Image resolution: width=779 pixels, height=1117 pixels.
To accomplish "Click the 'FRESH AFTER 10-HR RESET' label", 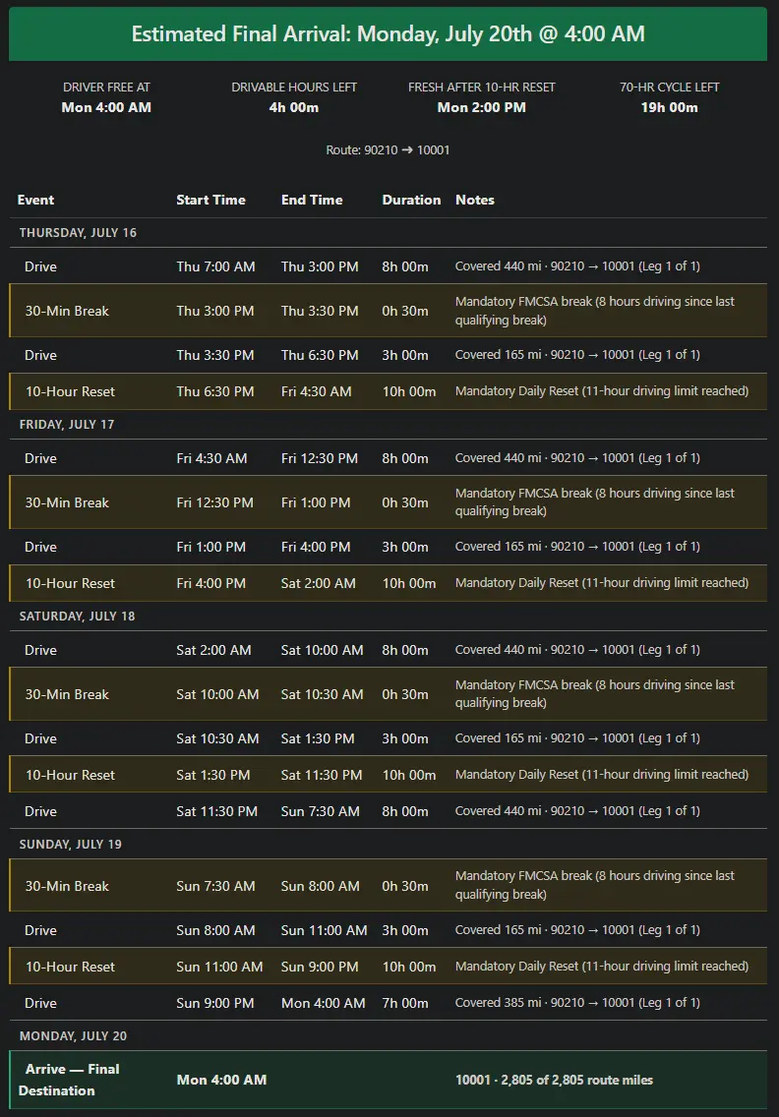I will tap(482, 87).
